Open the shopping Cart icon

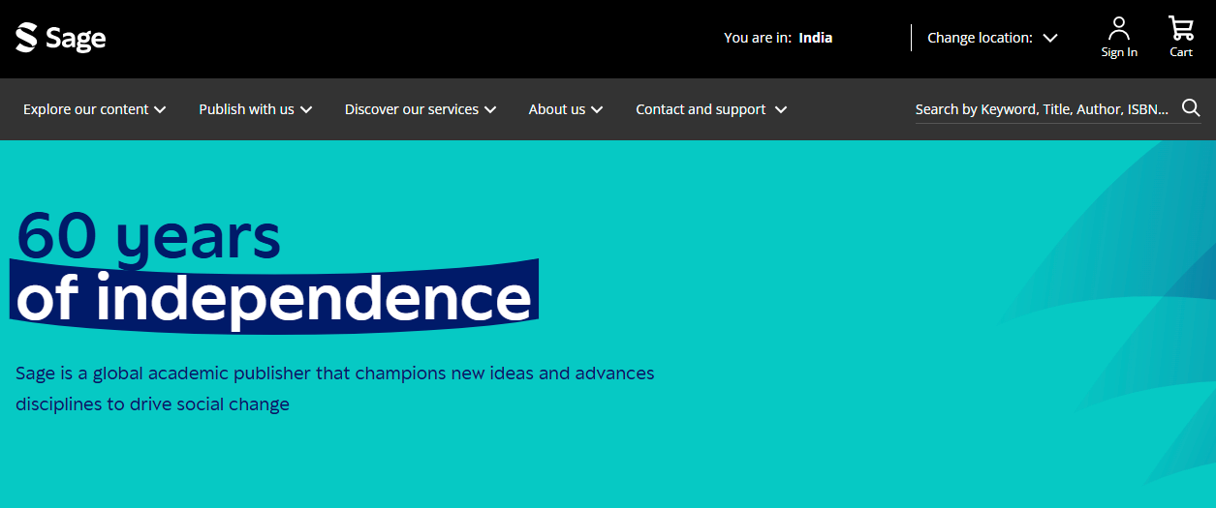coord(1180,28)
